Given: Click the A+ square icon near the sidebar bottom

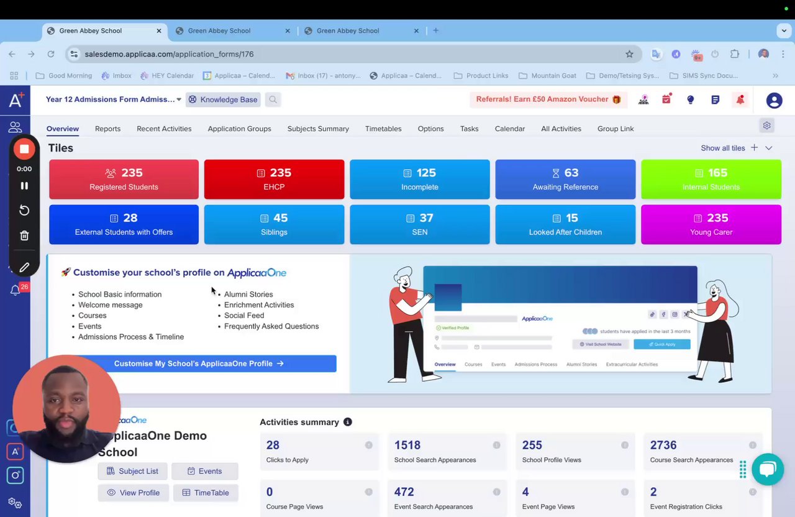Looking at the screenshot, I should click(16, 452).
